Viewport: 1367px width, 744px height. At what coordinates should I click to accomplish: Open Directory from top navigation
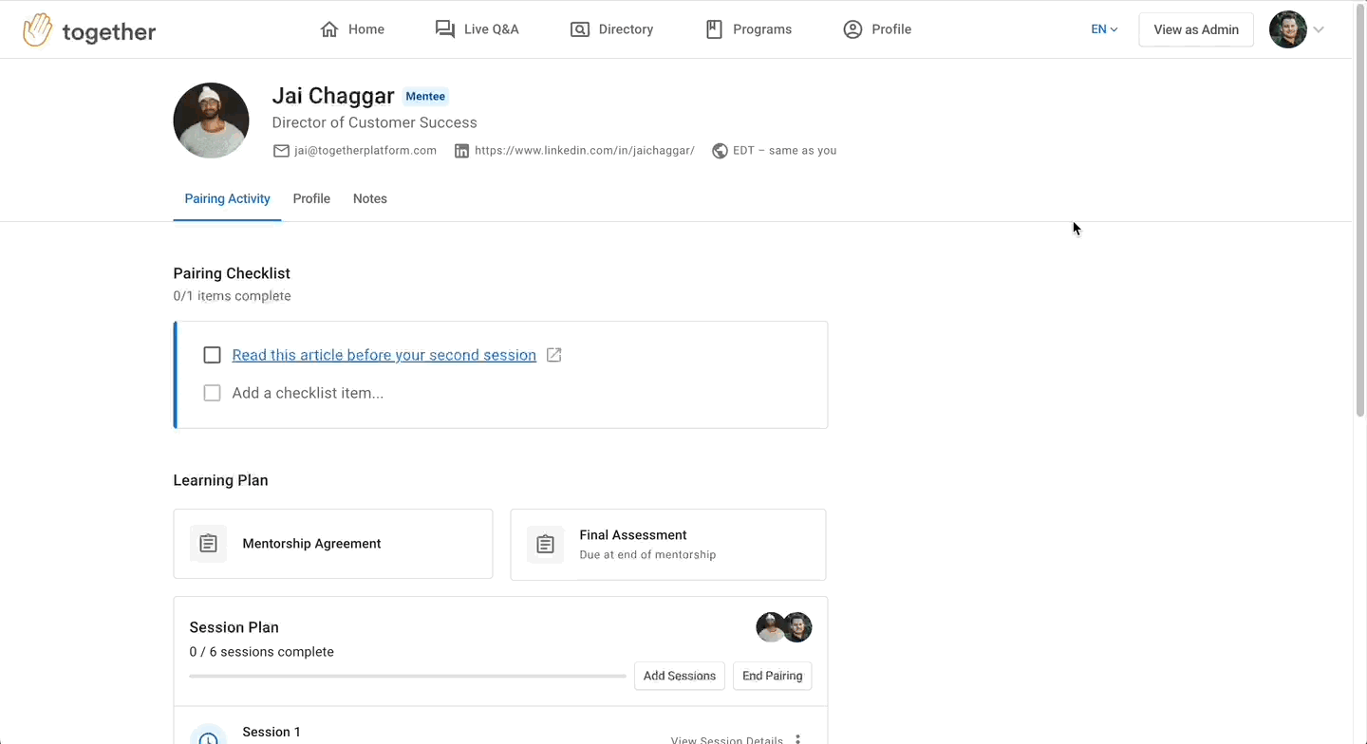(611, 29)
